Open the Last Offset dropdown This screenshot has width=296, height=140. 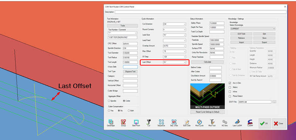[174, 62]
